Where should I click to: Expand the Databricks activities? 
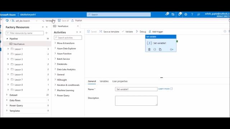[55, 64]
